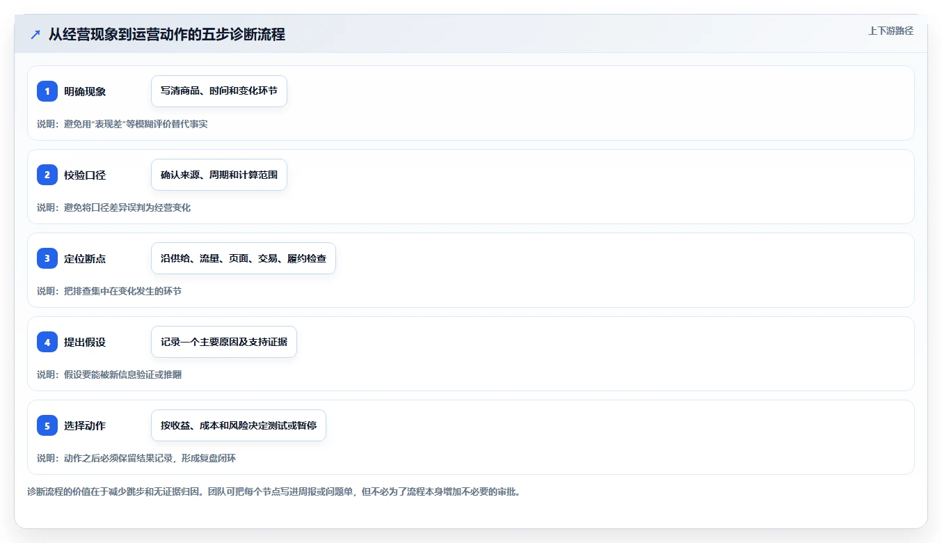Screen dimensions: 942x543
Task: Click step number 5 badge
Action: click(x=47, y=425)
